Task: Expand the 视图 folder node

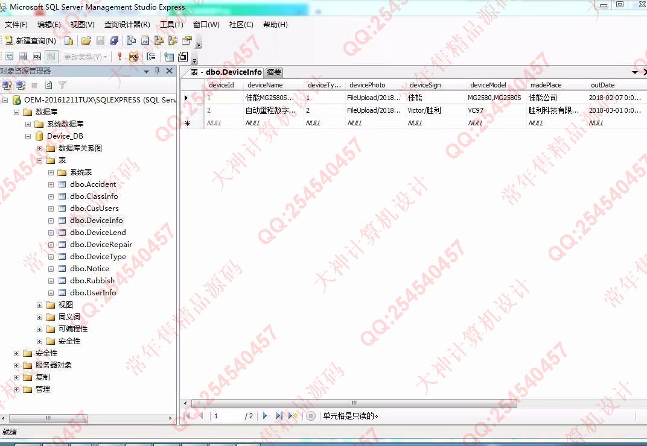Action: click(40, 305)
